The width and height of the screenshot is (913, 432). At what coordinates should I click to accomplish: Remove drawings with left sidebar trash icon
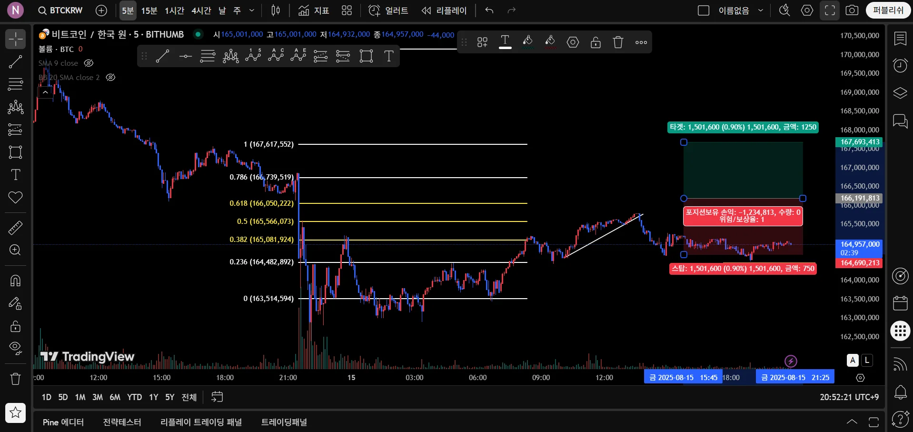point(15,379)
